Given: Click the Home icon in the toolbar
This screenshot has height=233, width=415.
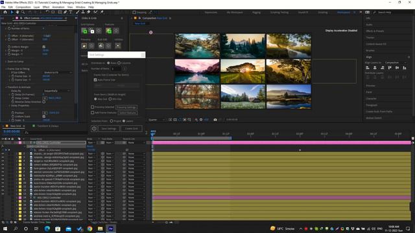Looking at the screenshot, I should point(5,12).
